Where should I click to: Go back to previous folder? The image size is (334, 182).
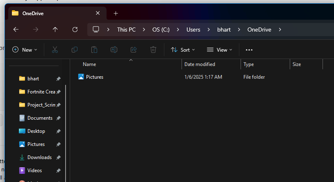(x=16, y=30)
